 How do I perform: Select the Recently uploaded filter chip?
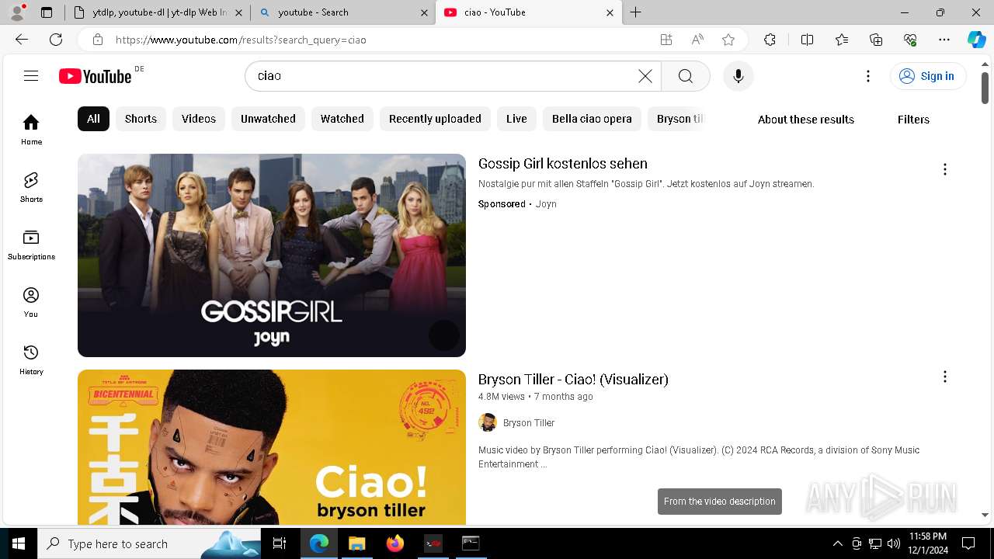tap(435, 119)
